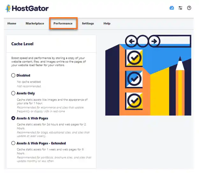Open the sliders settings icon

(x=181, y=8)
